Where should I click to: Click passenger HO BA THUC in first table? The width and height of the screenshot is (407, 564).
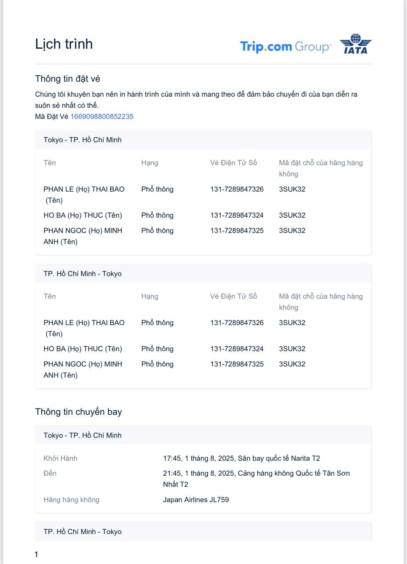(x=83, y=215)
